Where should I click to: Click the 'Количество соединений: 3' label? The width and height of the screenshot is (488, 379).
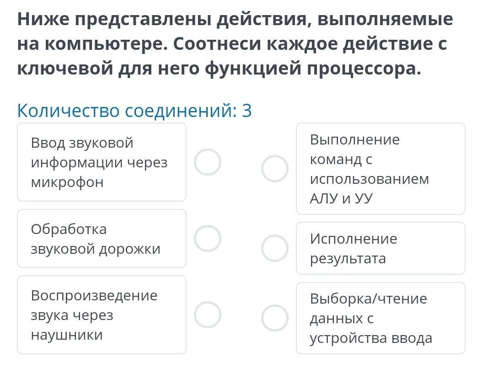(x=134, y=111)
